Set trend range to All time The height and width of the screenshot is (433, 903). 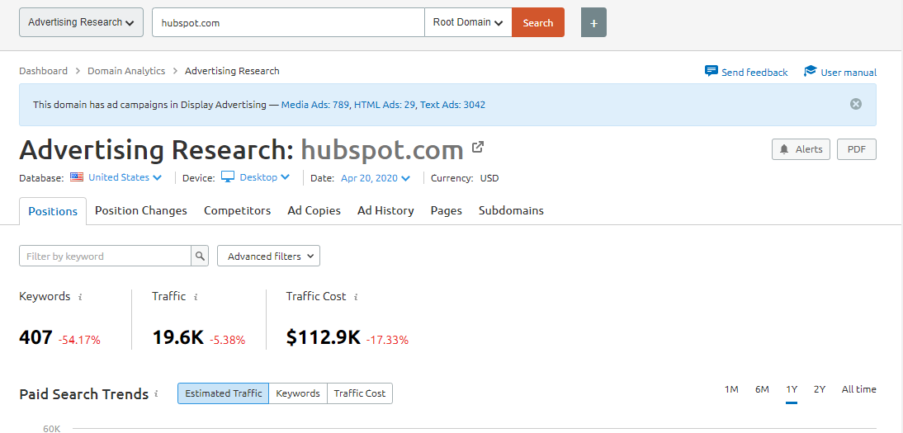click(x=858, y=389)
